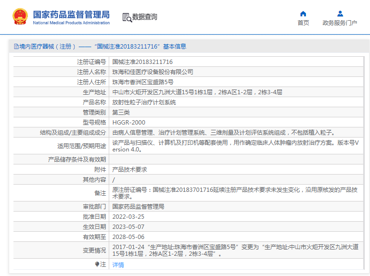Click 国家药品监督管理局 header title
The width and height of the screenshot is (370, 276).
coord(71,14)
